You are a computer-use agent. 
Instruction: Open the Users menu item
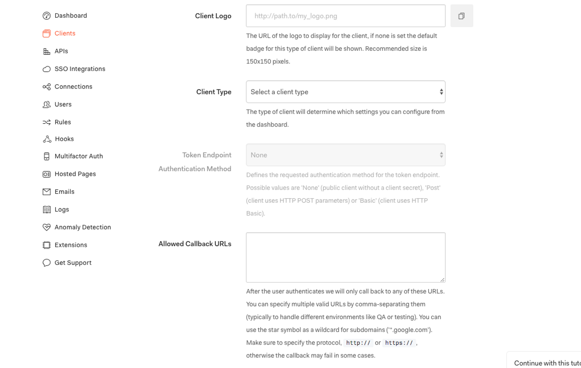click(63, 104)
